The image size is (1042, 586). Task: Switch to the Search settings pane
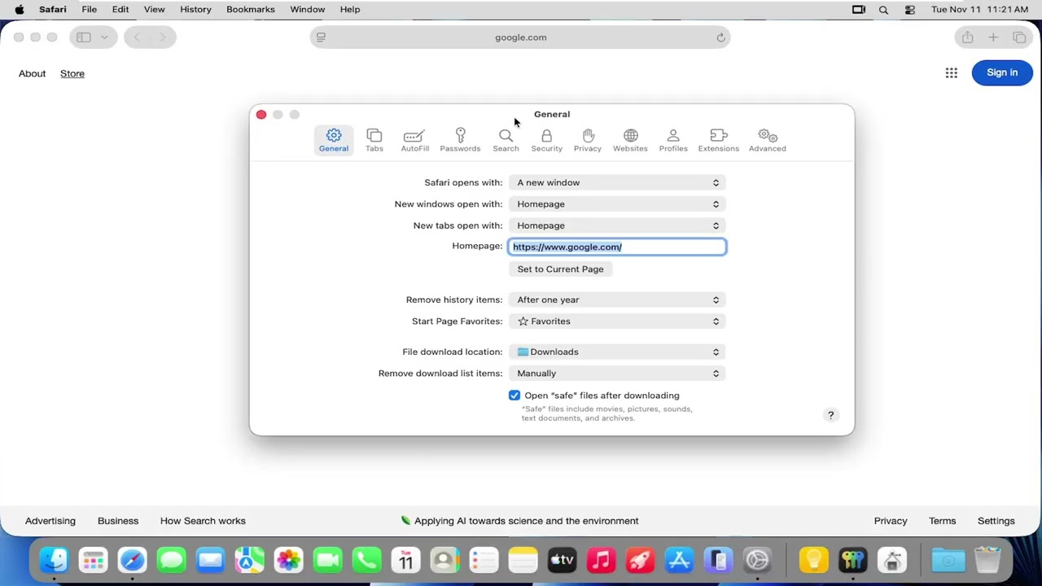tap(506, 140)
